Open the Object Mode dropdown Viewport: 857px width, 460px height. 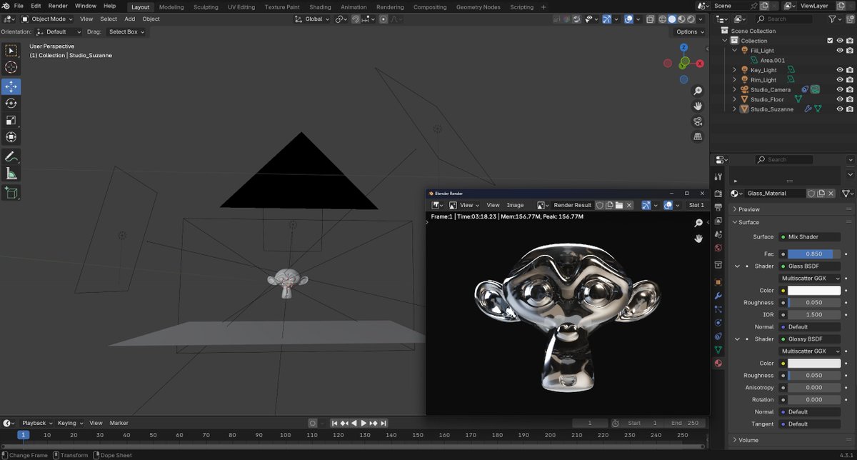47,19
